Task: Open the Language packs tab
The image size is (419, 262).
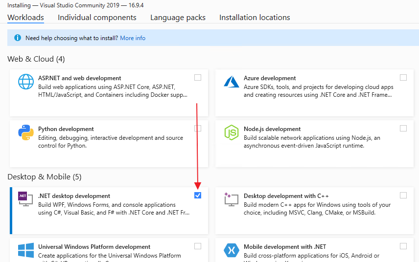Action: 178,18
